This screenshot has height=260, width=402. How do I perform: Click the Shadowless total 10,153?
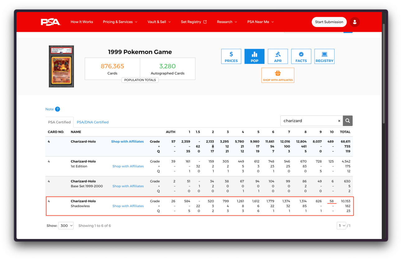tap(345, 201)
